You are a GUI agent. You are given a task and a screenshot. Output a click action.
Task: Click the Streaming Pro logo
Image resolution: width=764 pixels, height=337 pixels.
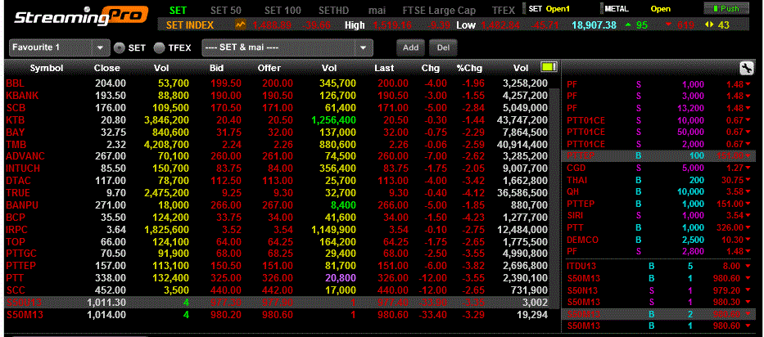pos(81,16)
